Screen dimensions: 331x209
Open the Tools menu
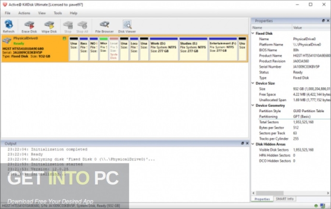click(x=58, y=13)
